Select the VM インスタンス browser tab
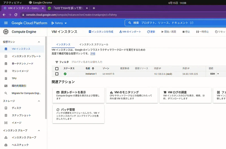Image resolution: width=226 pixels, height=149 pixels. pyautogui.click(x=23, y=8)
